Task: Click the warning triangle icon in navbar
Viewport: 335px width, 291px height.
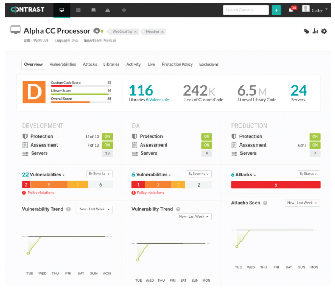Action: [x=108, y=10]
